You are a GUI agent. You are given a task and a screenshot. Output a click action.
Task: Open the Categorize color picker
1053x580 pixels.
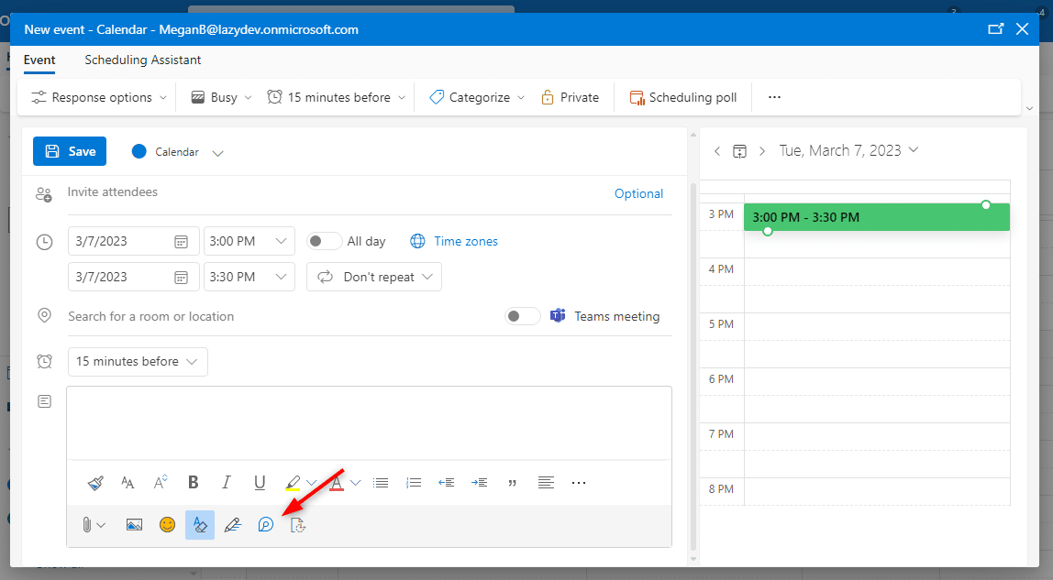(x=475, y=96)
